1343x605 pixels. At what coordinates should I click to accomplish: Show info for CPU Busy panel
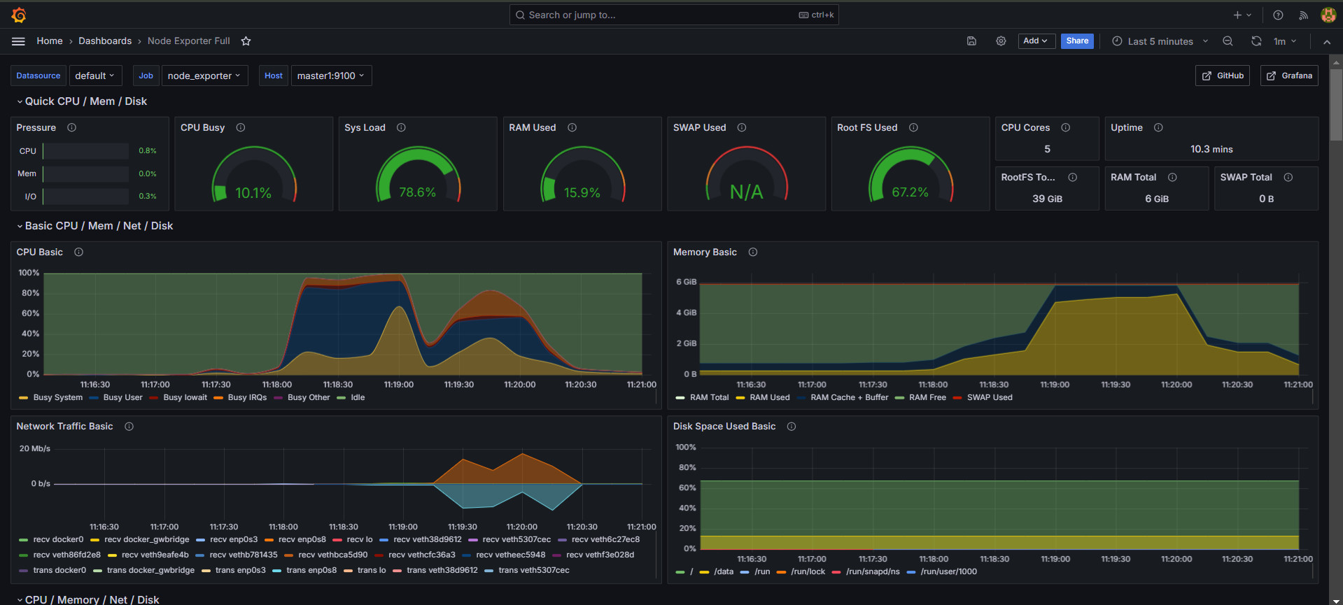(x=241, y=127)
